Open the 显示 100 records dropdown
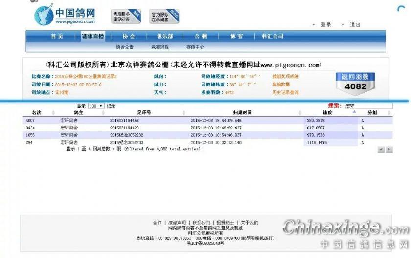 96,106
